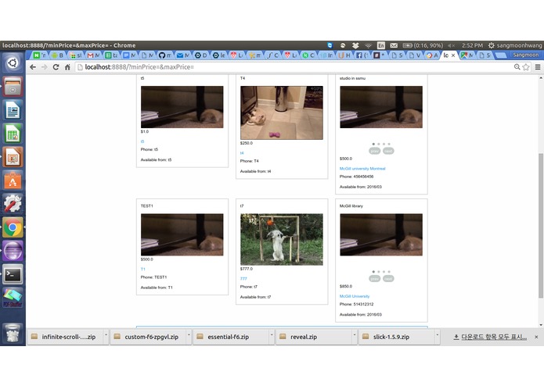Open the Wi-Fi network indicator

[x=368, y=45]
